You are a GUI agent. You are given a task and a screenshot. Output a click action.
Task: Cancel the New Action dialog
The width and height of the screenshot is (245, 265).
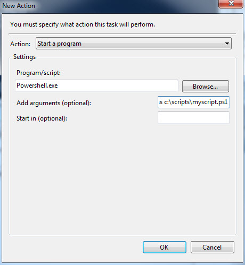(213, 247)
